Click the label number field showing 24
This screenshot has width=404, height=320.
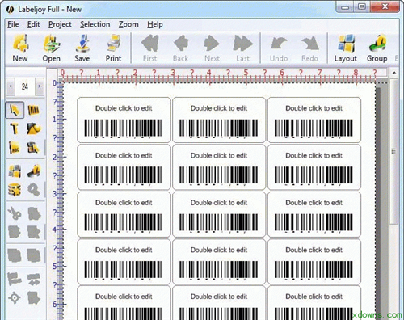click(x=25, y=86)
